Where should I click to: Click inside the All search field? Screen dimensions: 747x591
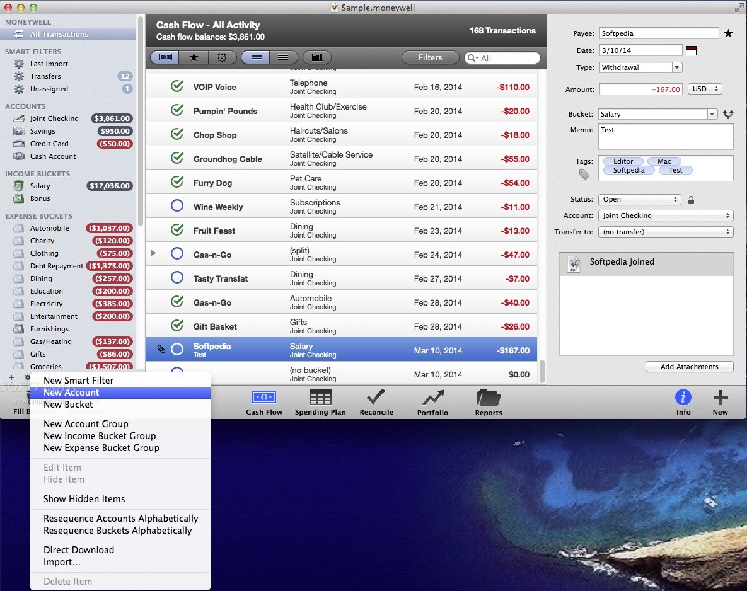point(502,57)
